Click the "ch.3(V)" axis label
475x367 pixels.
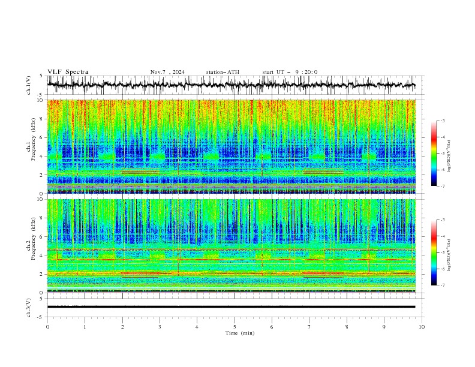pos(29,308)
